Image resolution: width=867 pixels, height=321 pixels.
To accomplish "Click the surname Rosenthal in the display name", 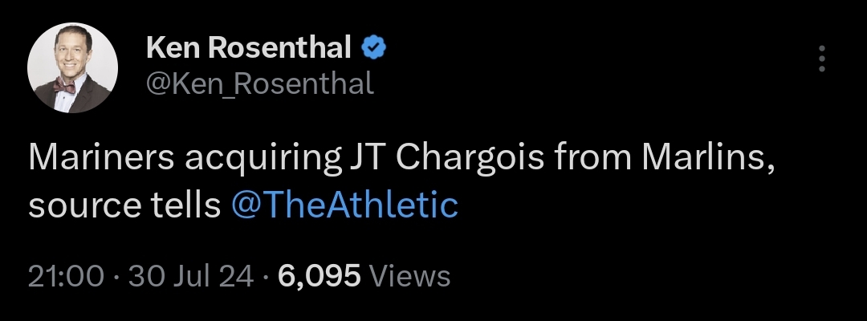I will tap(282, 49).
